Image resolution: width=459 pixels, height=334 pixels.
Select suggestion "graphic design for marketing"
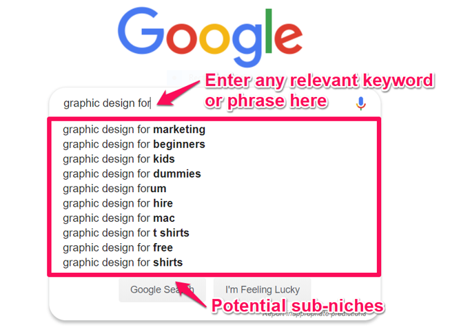point(134,129)
